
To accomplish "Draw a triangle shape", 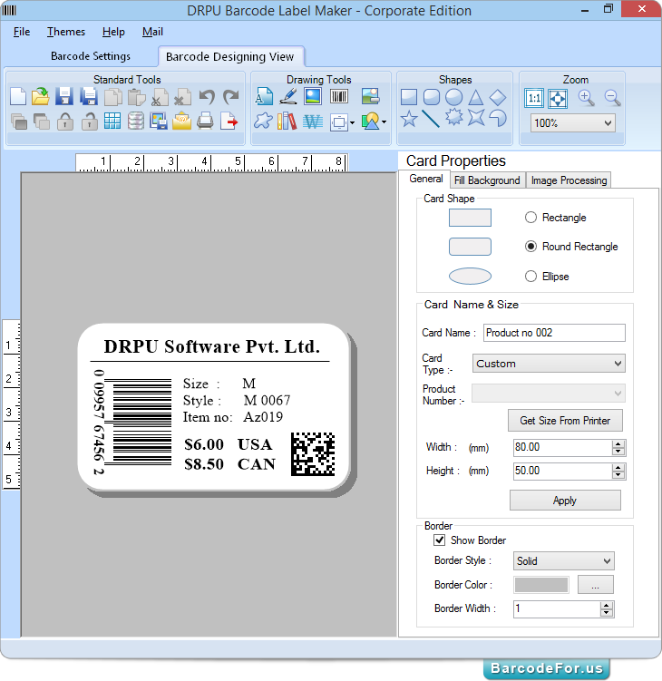I will [x=476, y=97].
